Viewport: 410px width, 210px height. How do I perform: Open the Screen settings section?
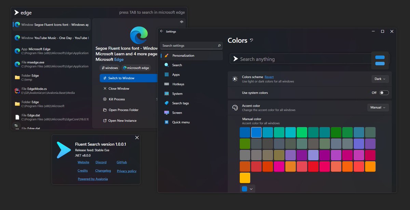(x=191, y=113)
